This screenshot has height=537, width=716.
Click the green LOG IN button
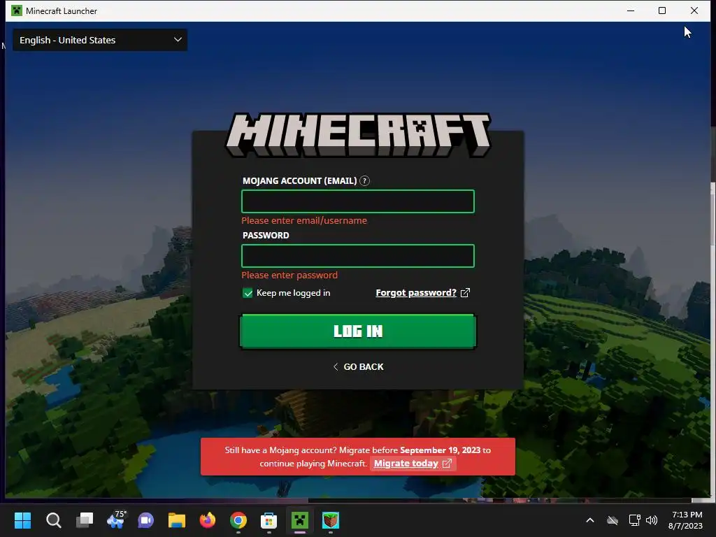coord(358,331)
